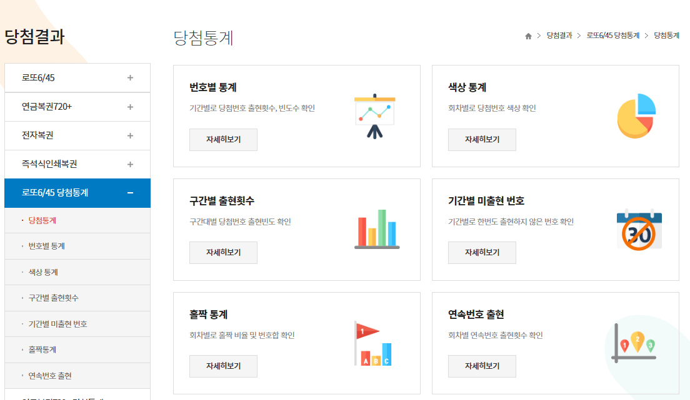690x400 pixels.
Task: Click the 로또6/45 당첨통계 breadcrumb link
Action: [613, 36]
